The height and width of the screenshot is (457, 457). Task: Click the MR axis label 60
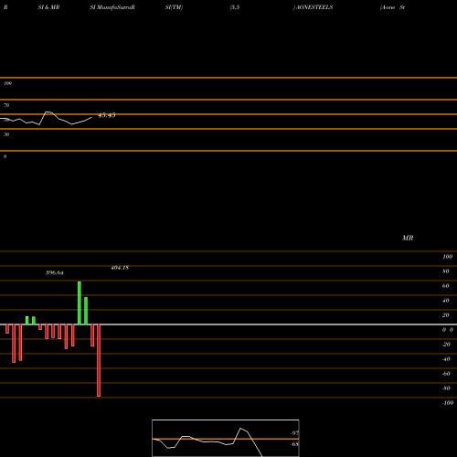(x=446, y=286)
